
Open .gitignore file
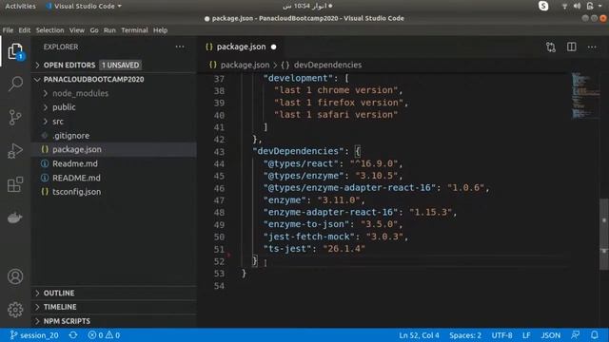click(x=70, y=136)
